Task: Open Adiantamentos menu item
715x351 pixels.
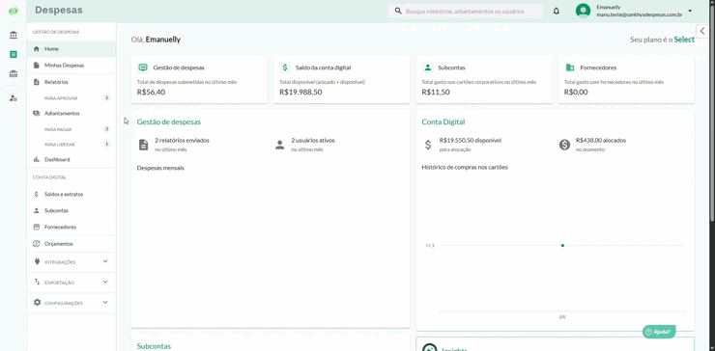Action: [71, 113]
